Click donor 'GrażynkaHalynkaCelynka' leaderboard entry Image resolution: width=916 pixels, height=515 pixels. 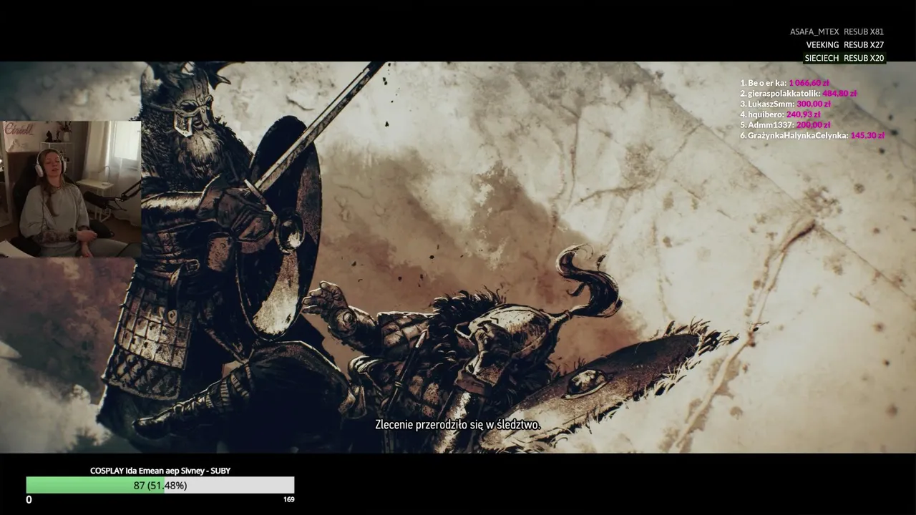[x=812, y=135]
